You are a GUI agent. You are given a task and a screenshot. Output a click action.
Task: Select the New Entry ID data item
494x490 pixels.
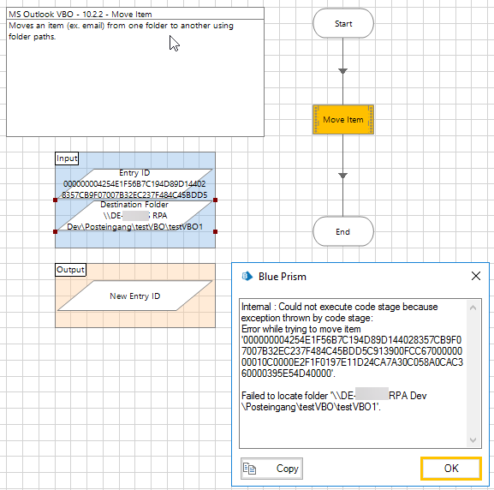(134, 296)
